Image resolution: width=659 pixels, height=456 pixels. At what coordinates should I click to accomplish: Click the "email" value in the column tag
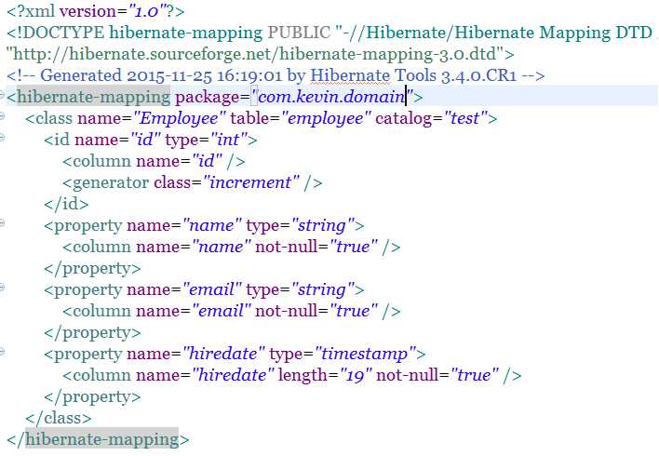(x=222, y=311)
